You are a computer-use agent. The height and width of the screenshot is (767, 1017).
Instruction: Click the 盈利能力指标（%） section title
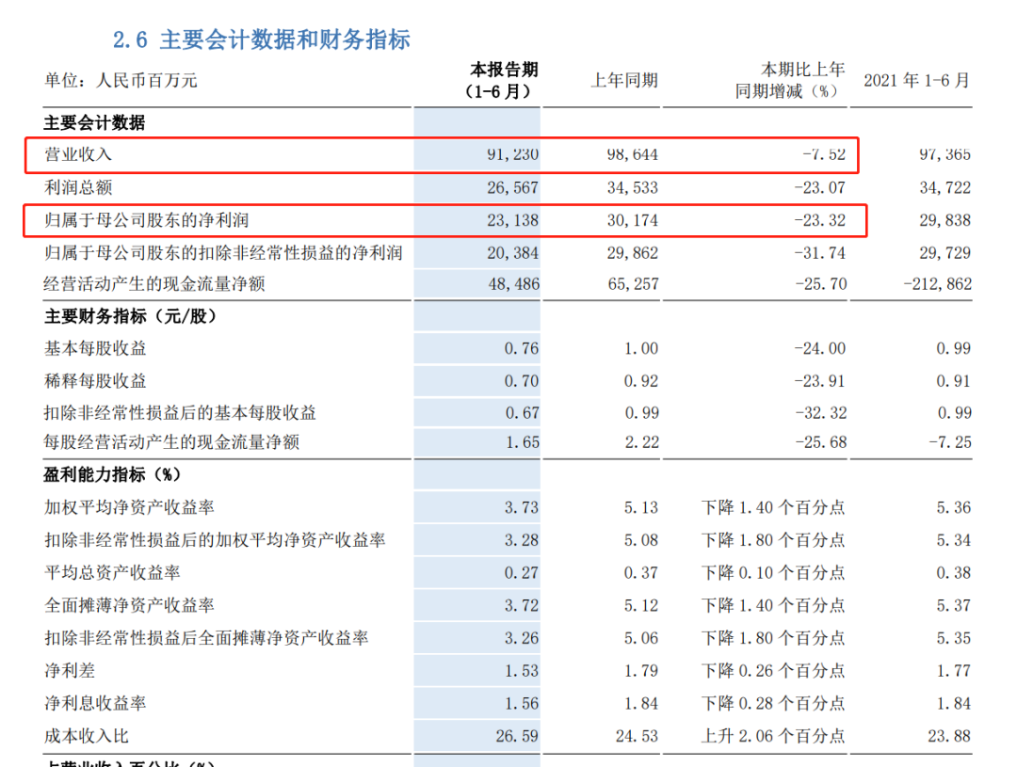(112, 474)
